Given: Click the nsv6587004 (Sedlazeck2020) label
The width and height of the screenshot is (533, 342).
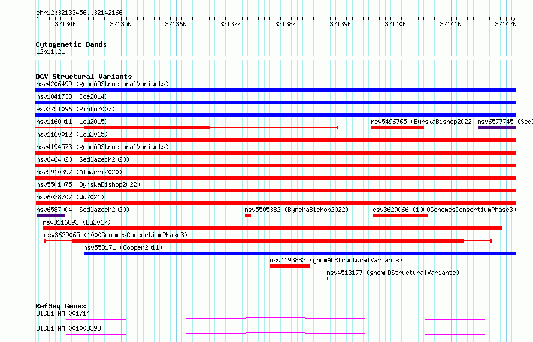Looking at the screenshot, I should pos(83,210).
